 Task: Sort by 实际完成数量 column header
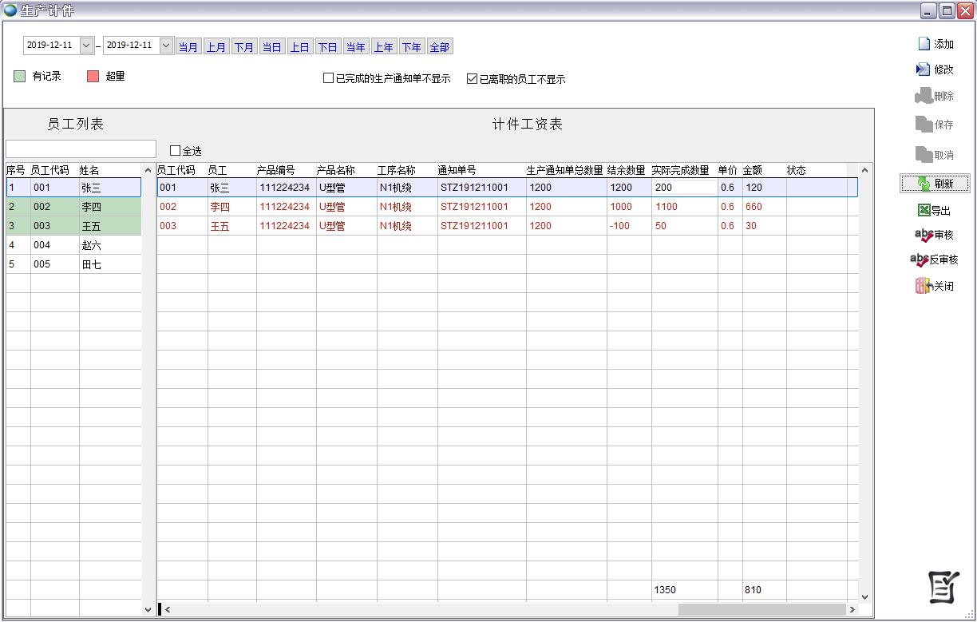click(680, 170)
